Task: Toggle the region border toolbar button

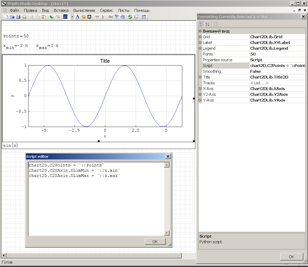Action: pyautogui.click(x=89, y=17)
